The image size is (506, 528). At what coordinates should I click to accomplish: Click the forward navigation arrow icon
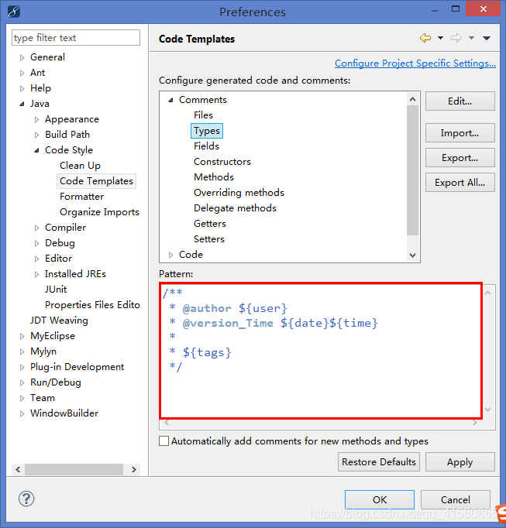click(456, 38)
